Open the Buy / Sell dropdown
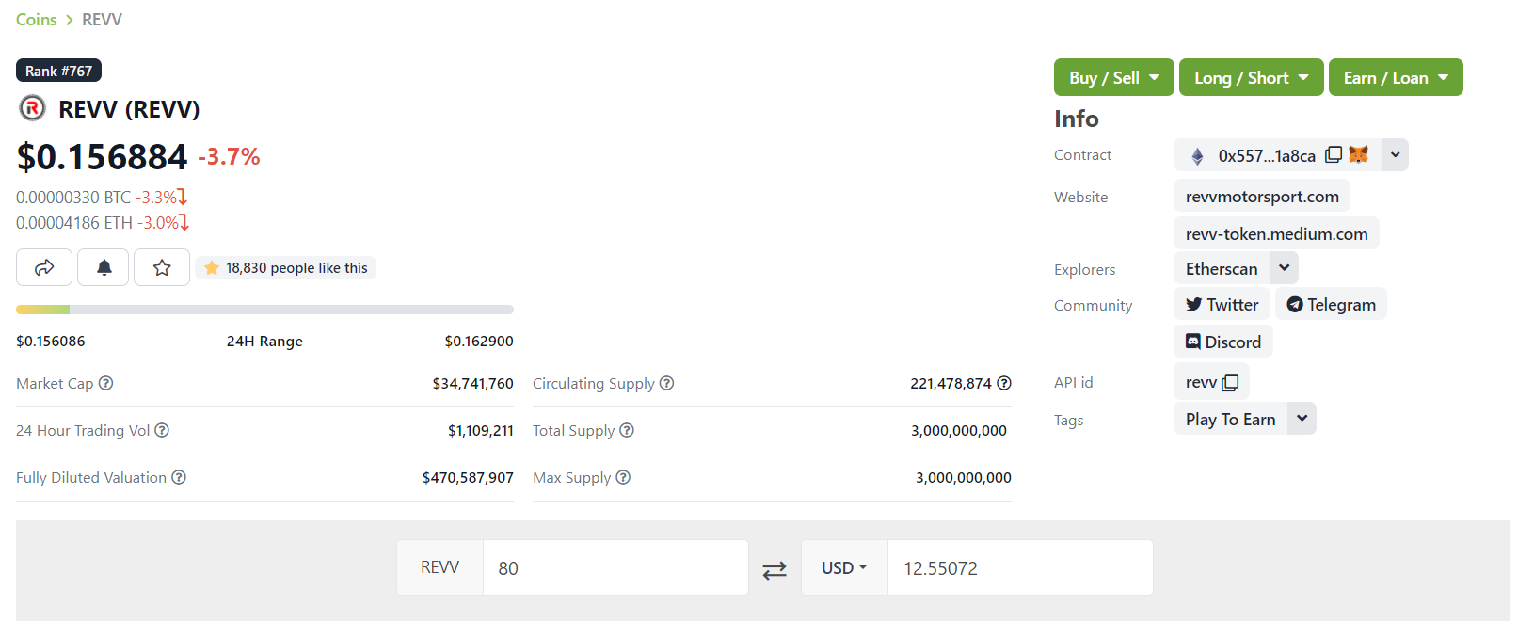The height and width of the screenshot is (637, 1518). tap(1113, 78)
